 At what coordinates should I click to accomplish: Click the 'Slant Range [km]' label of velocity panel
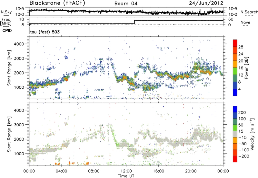pos(9,134)
